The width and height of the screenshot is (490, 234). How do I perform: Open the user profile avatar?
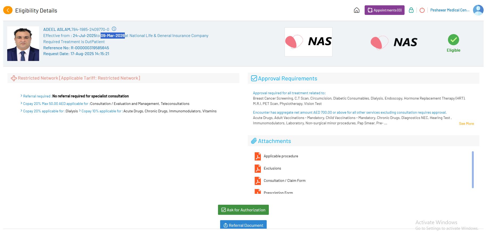pos(478,10)
